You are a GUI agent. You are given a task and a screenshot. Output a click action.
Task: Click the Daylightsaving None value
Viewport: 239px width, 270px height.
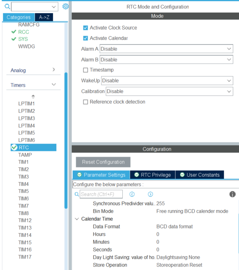pyautogui.click(x=178, y=257)
